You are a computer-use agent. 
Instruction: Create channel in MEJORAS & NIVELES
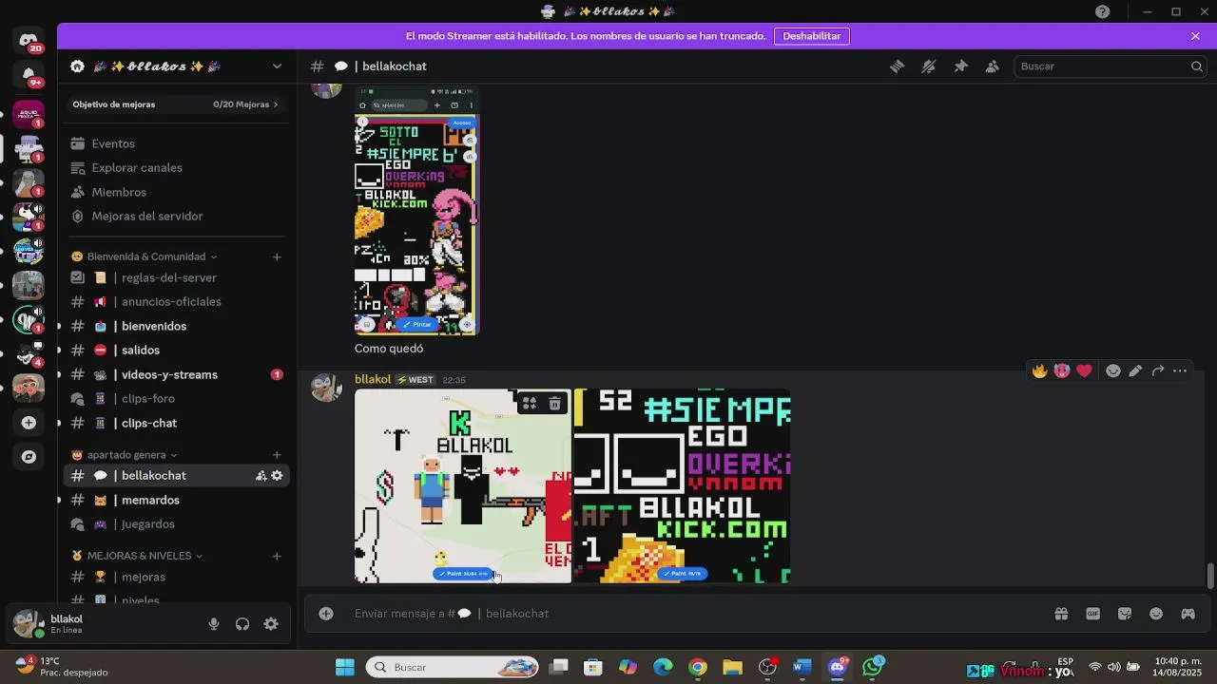tap(277, 556)
